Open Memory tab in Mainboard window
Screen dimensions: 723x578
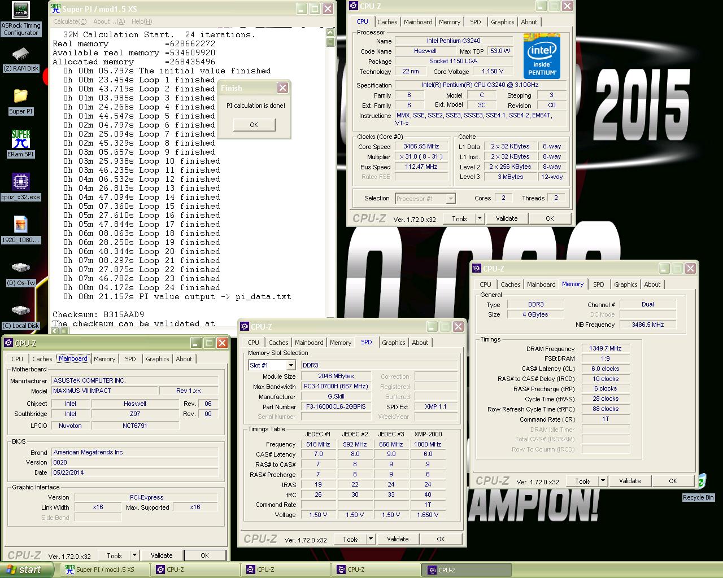104,359
